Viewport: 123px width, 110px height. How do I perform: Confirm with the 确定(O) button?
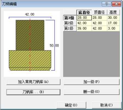point(71,105)
